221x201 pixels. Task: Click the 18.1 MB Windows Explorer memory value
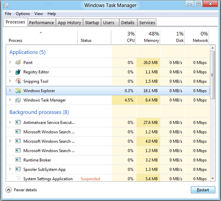pos(151,91)
